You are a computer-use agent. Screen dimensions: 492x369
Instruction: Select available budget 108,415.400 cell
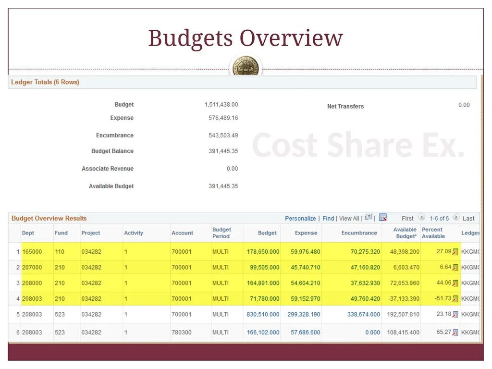click(x=403, y=332)
